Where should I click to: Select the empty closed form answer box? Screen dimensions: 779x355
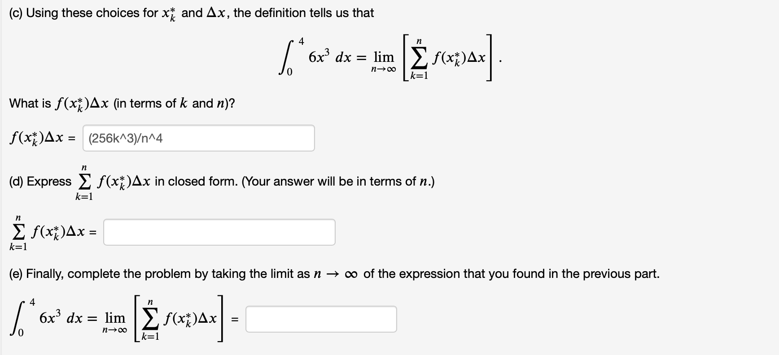(x=219, y=232)
